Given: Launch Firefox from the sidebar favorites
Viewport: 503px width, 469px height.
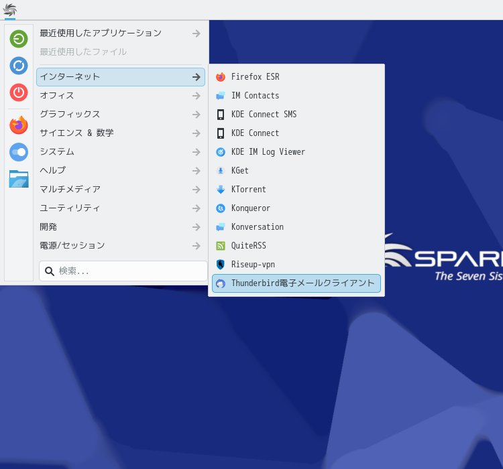Looking at the screenshot, I should click(19, 125).
